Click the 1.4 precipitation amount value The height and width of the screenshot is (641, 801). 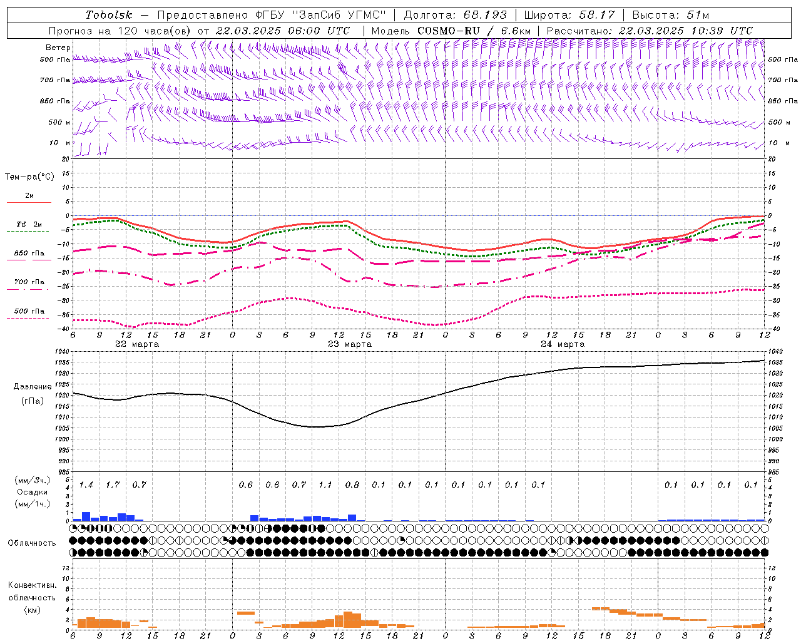click(x=86, y=485)
